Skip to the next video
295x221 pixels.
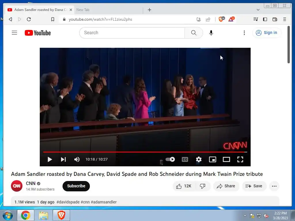tap(63, 159)
